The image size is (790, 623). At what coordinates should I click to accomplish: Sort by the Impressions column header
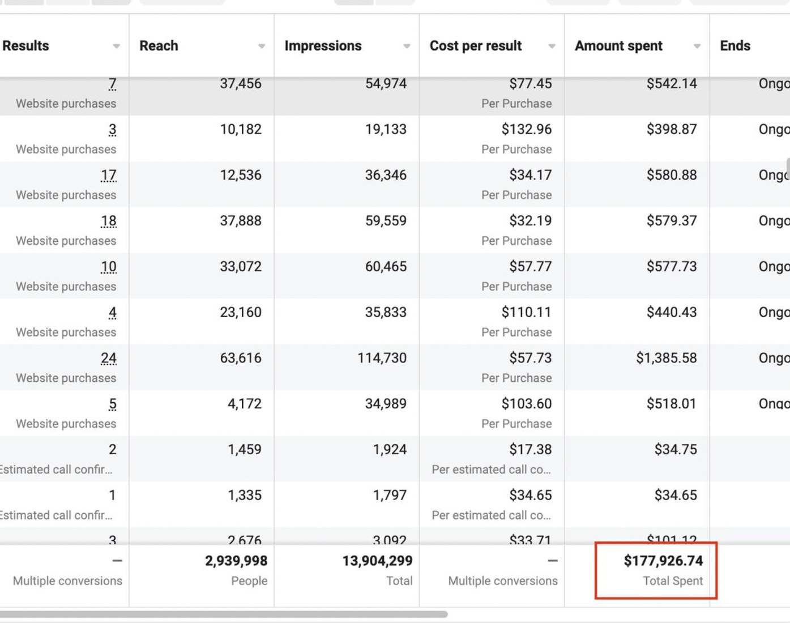(x=323, y=46)
